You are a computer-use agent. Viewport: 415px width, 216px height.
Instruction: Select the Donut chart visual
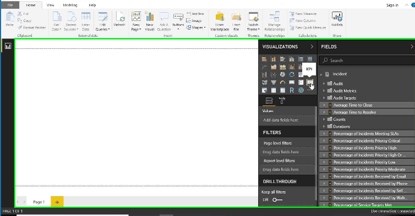click(x=292, y=75)
